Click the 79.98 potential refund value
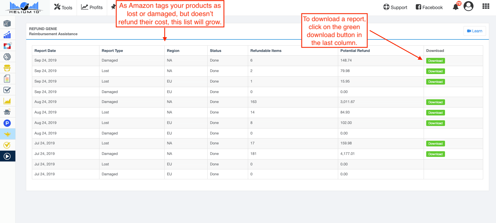Viewport: 496px width, 223px height. (345, 71)
